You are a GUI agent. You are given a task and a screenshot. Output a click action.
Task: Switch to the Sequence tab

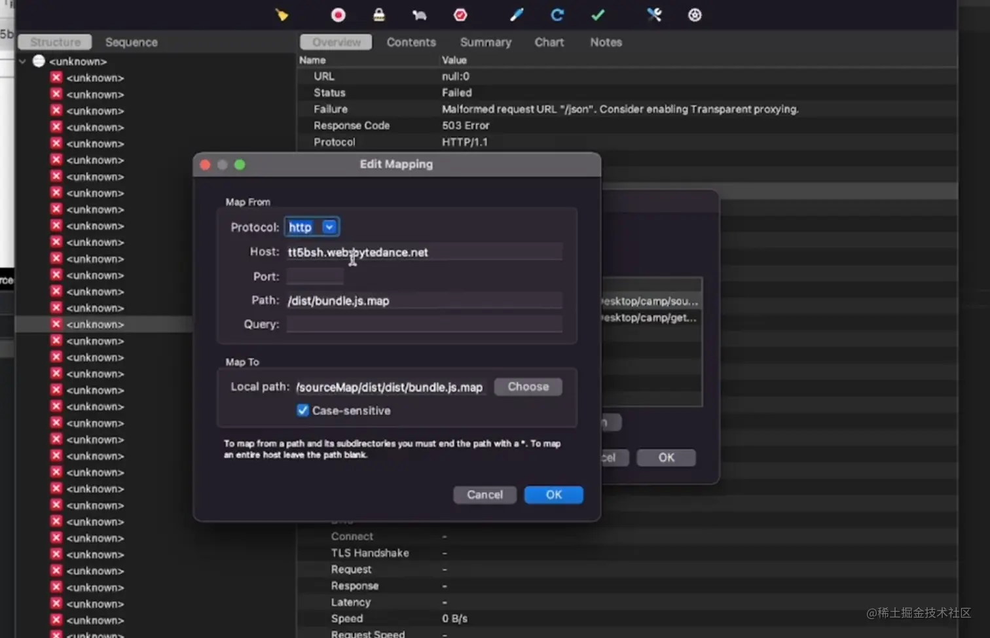[131, 42]
